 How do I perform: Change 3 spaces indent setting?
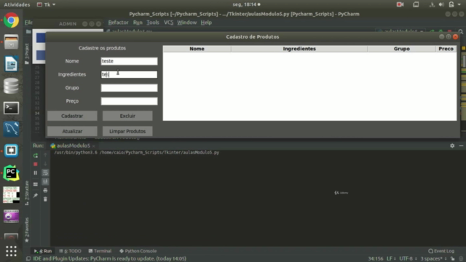click(433, 258)
